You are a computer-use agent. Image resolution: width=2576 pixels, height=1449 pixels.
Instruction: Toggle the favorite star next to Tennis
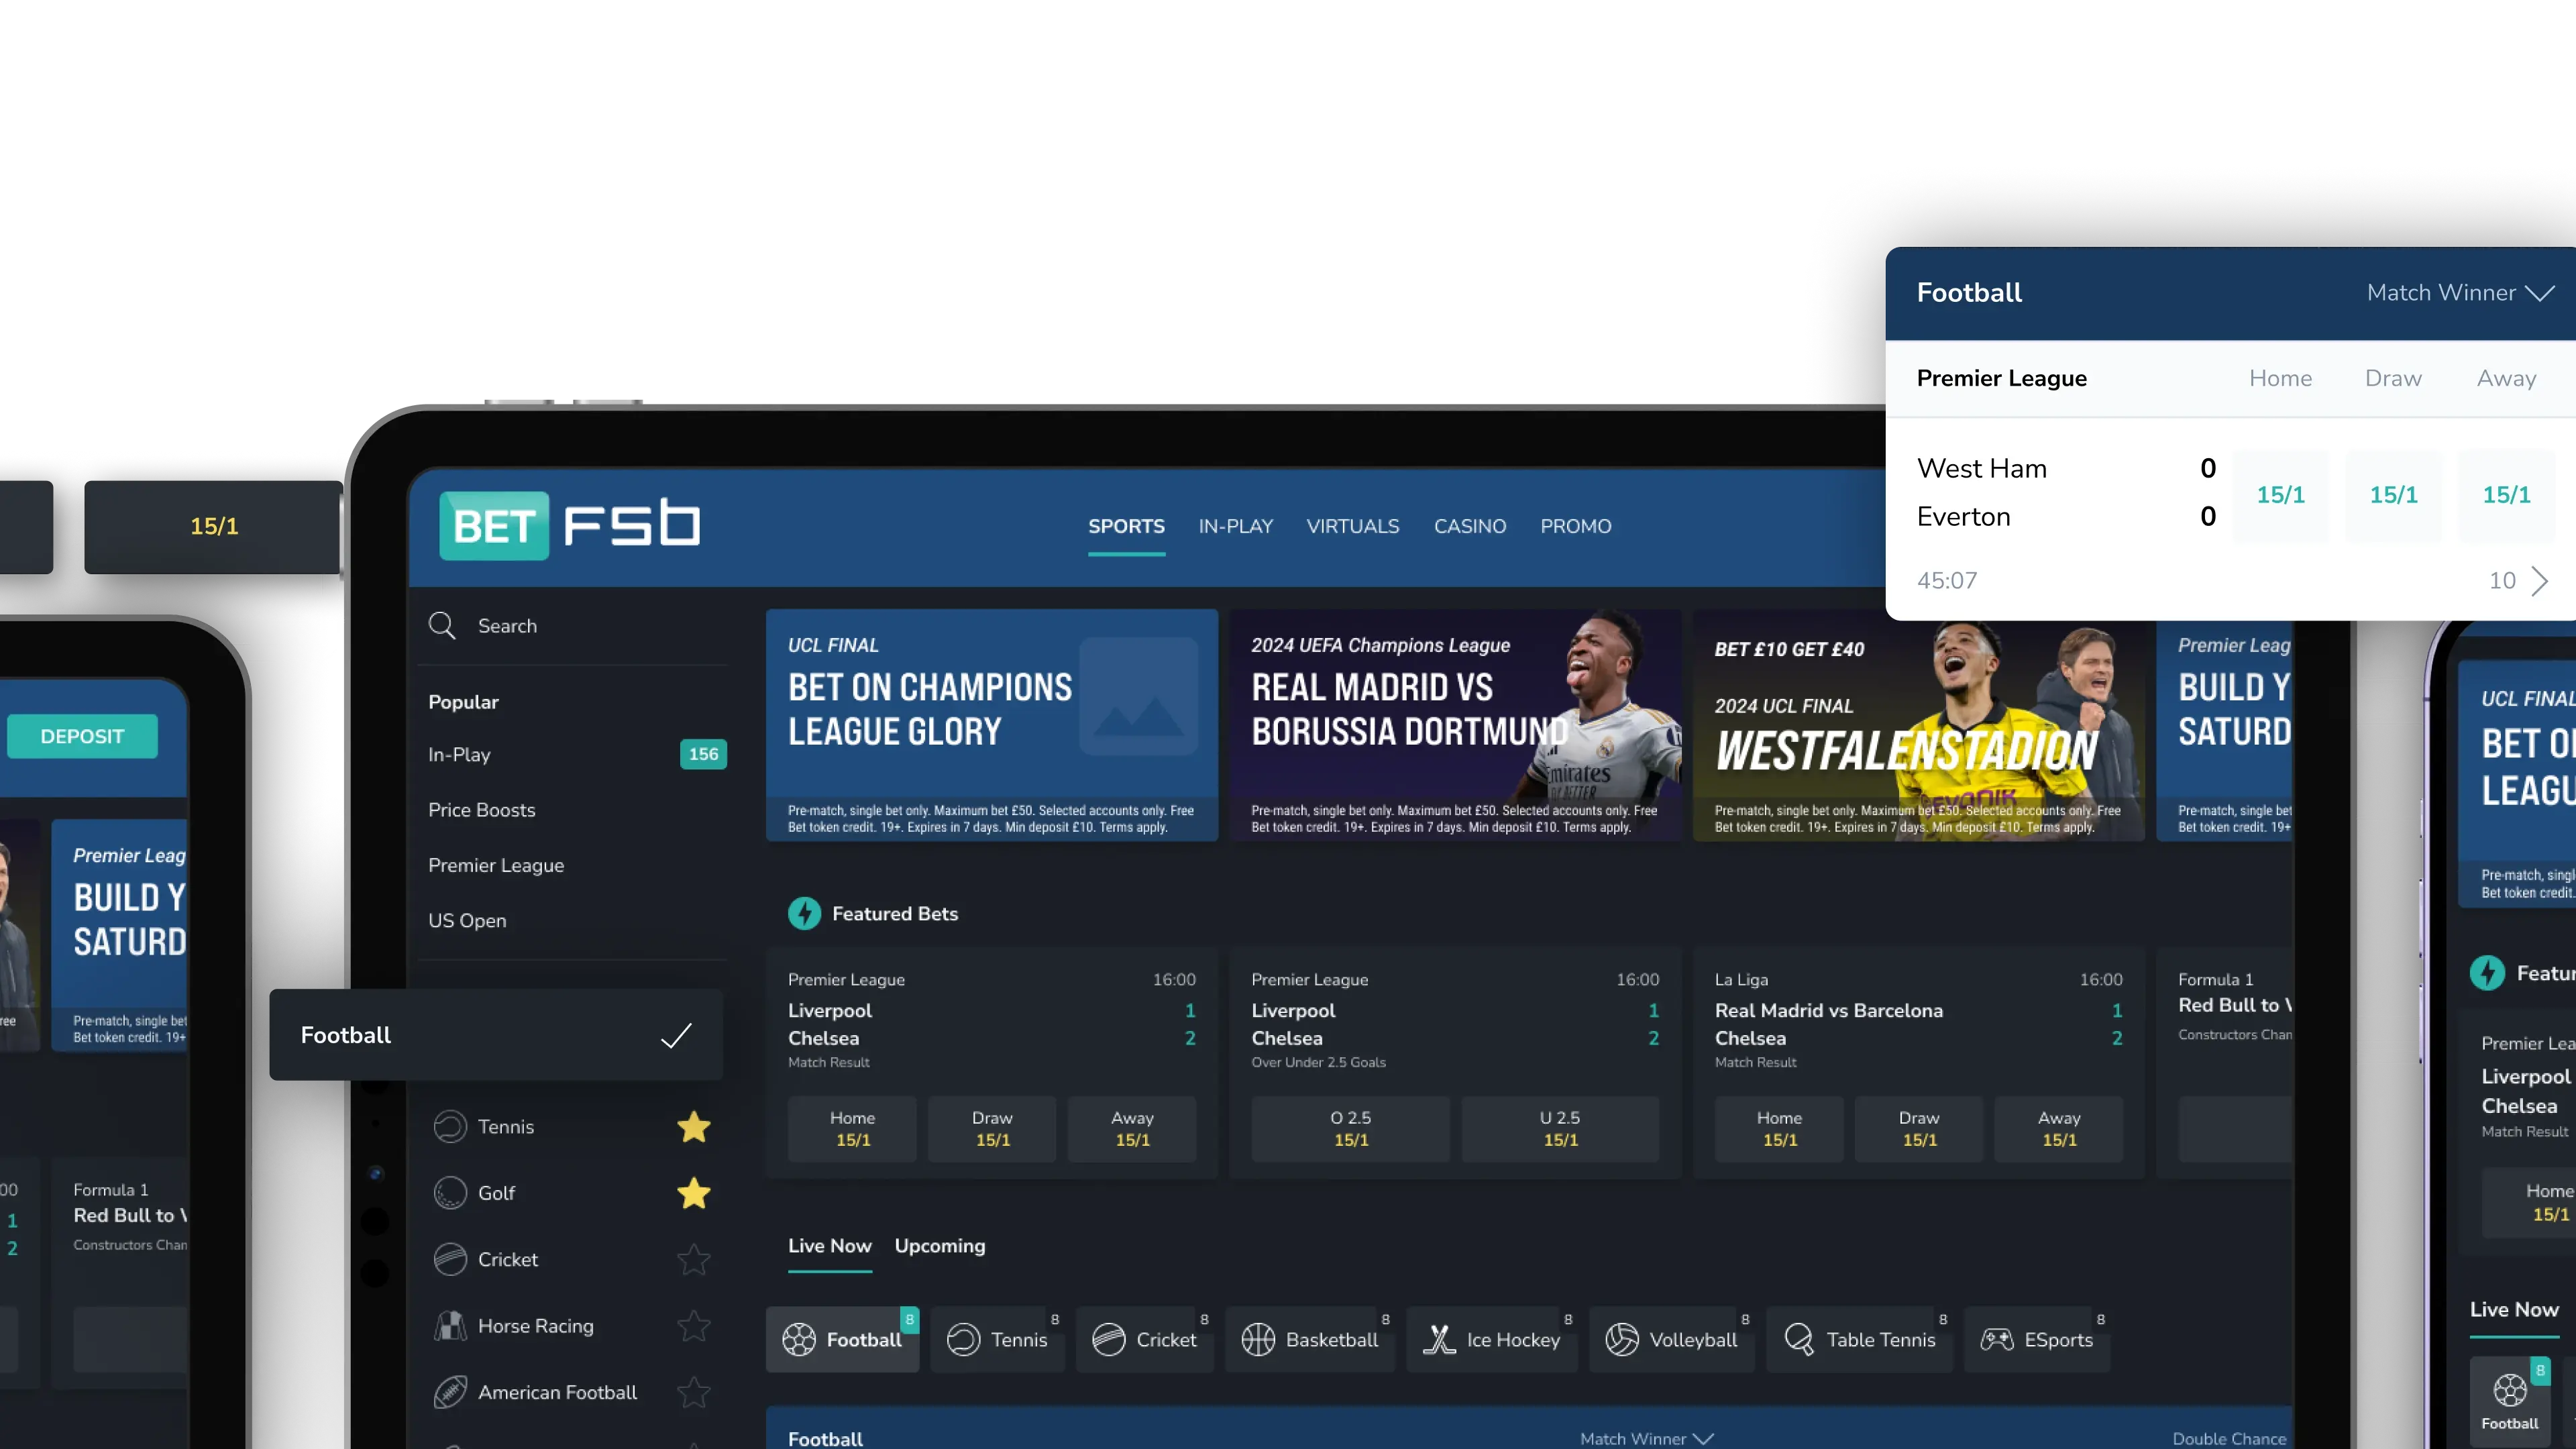tap(693, 1126)
